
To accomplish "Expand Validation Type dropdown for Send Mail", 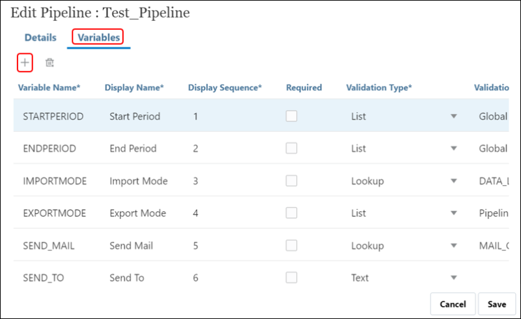I will coord(453,246).
